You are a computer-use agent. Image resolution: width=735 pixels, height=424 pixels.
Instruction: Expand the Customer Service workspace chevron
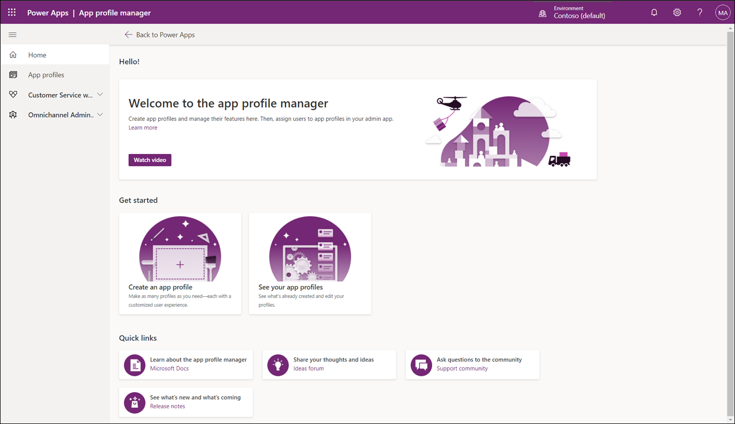point(100,95)
